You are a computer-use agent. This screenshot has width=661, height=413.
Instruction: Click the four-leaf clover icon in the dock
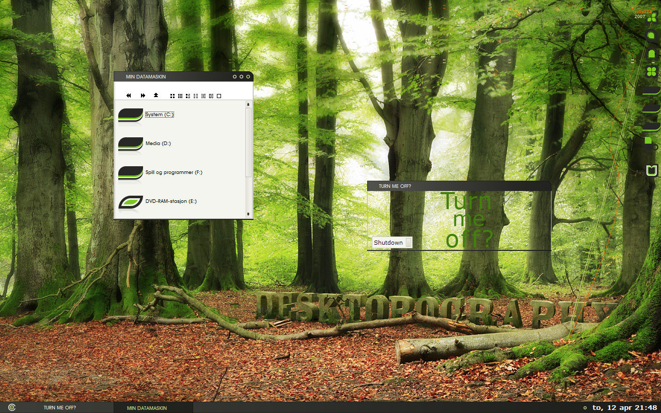652,71
